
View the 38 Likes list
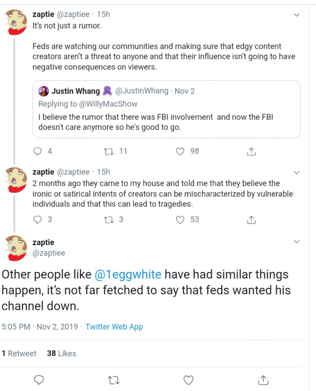[61, 353]
